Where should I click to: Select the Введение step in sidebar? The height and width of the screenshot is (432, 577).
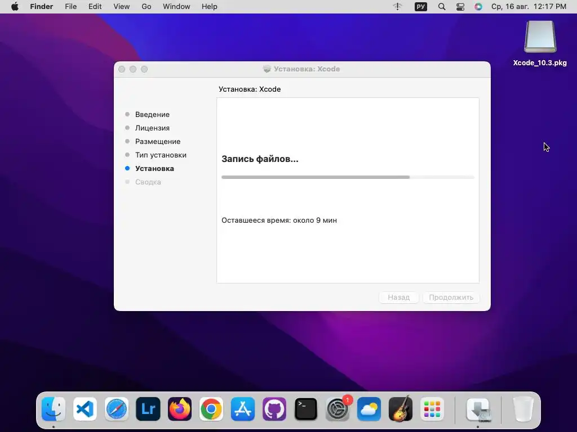152,114
